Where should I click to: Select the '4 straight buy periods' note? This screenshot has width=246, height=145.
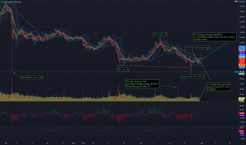(219, 87)
